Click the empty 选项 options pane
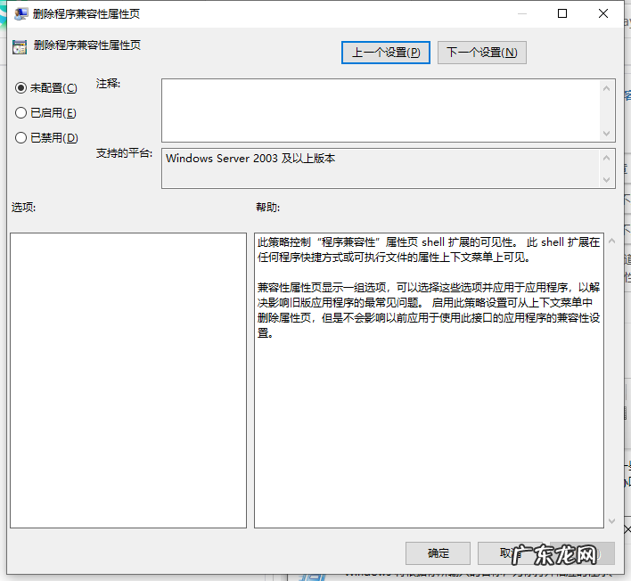 [128, 381]
